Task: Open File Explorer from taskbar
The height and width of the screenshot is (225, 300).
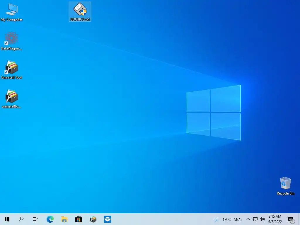Action: pyautogui.click(x=64, y=219)
